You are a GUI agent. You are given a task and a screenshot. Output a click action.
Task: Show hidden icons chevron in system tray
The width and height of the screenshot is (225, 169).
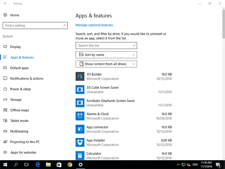tap(178, 165)
